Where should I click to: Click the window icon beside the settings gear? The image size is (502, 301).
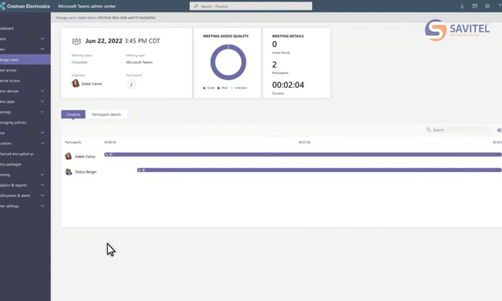click(x=475, y=6)
